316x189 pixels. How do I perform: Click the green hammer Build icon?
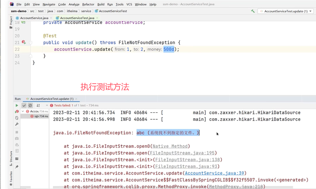click(253, 11)
